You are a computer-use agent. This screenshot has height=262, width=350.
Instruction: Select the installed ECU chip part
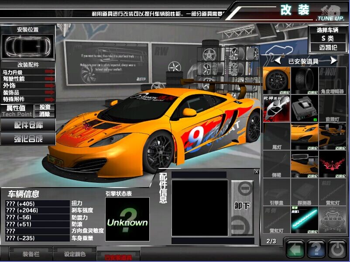305,108
